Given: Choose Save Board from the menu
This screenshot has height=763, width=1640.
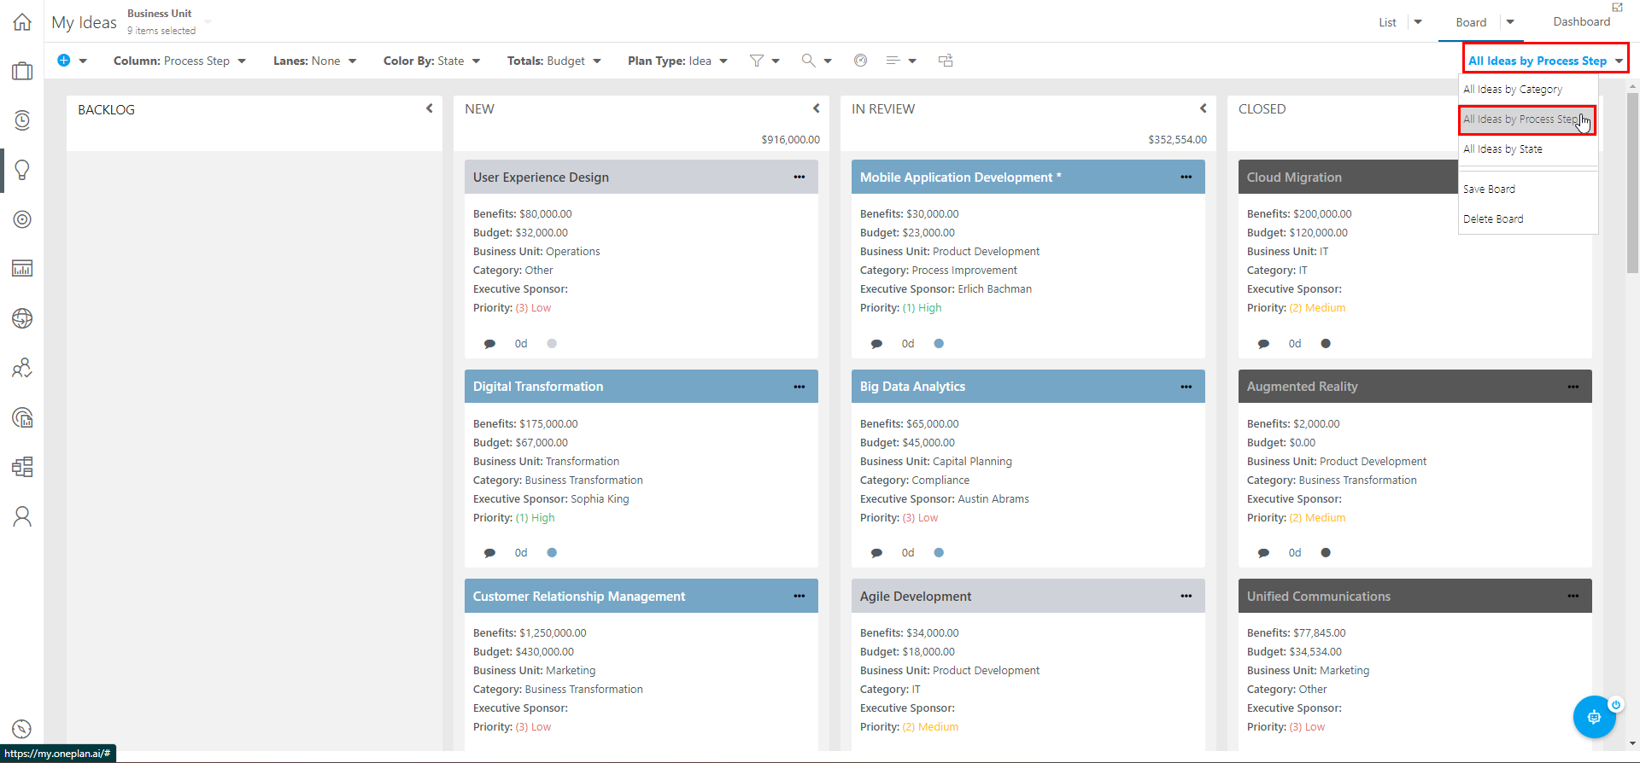Looking at the screenshot, I should click(1489, 189).
